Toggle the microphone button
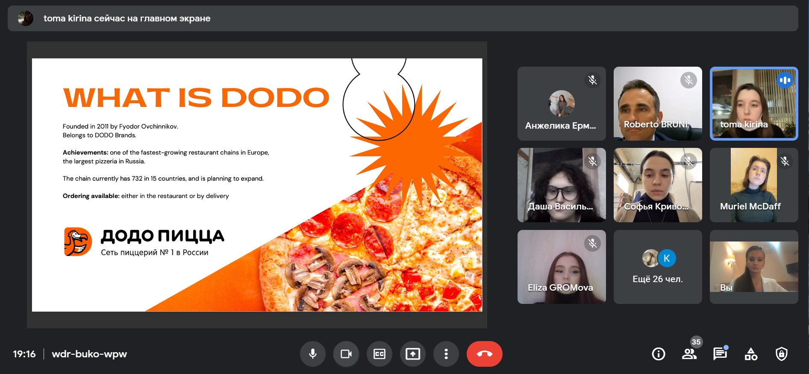This screenshot has width=809, height=374. click(x=313, y=354)
